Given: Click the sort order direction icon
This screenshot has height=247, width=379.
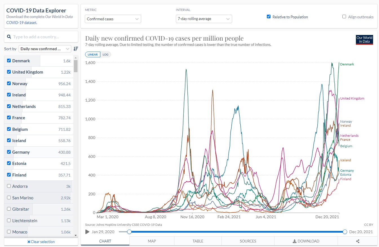Looking at the screenshot, I should tap(76, 49).
